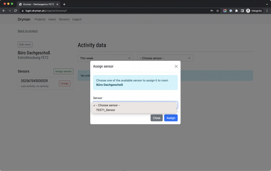Bookmark page using the star icon

[217, 11]
